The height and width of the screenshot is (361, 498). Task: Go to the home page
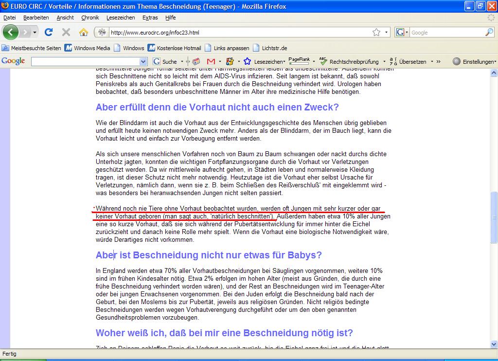[x=84, y=32]
